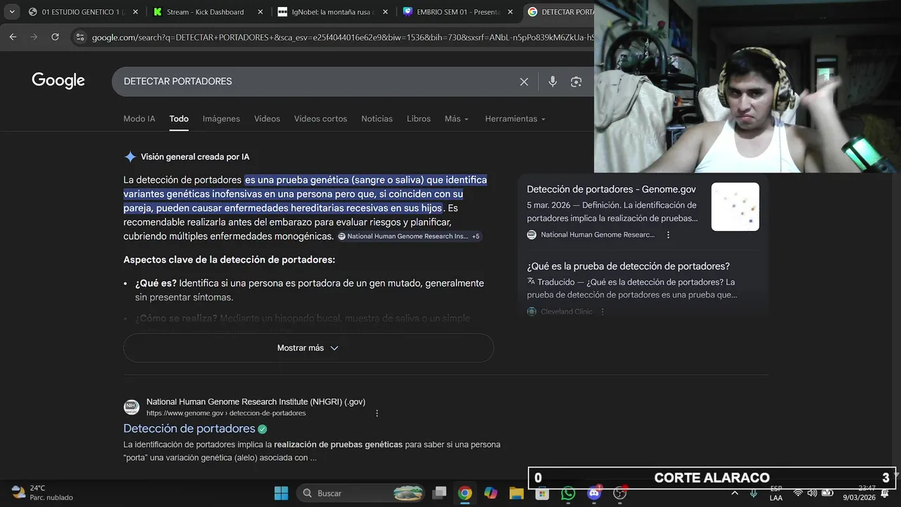Open Detección de portadores - Genome.gov card

coord(611,189)
